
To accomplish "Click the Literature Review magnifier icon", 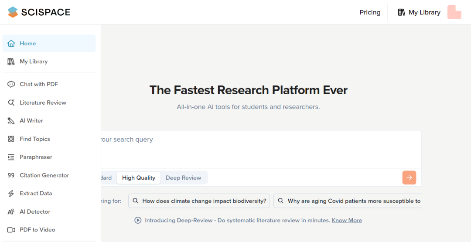I will pyautogui.click(x=11, y=102).
